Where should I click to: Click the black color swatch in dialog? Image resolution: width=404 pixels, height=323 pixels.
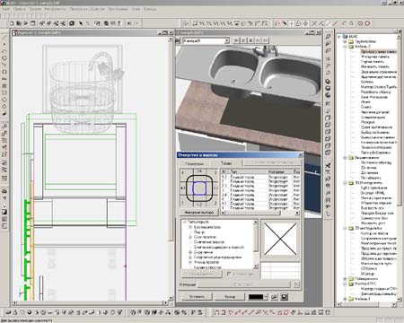[256, 297]
